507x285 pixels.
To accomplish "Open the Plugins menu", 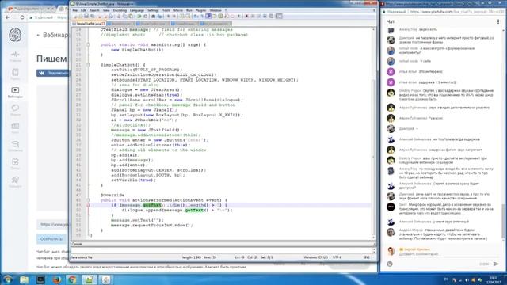I will (200, 10).
